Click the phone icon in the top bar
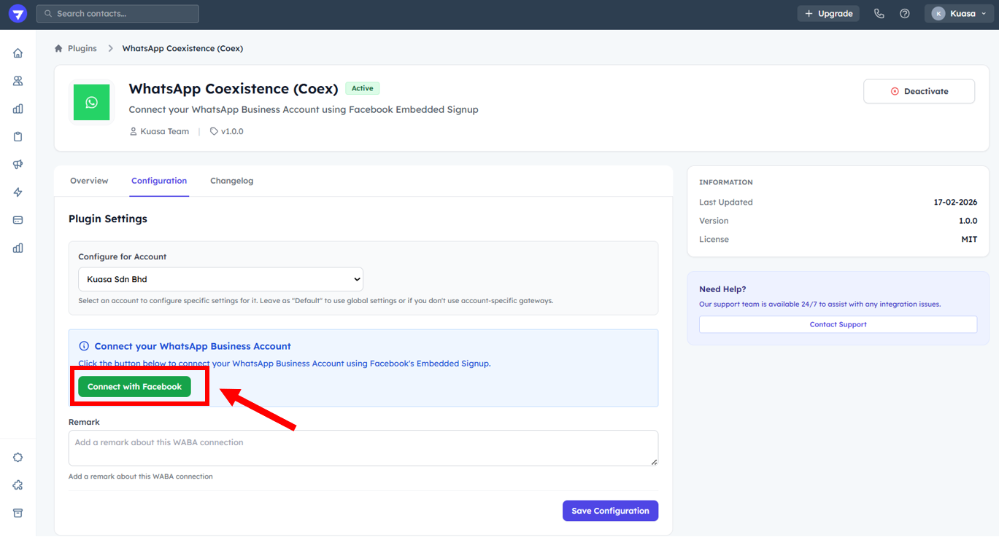This screenshot has width=999, height=537. click(x=879, y=14)
